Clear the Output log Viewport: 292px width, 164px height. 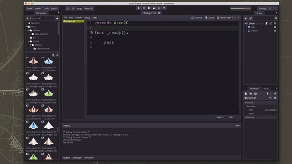[x=237, y=126]
